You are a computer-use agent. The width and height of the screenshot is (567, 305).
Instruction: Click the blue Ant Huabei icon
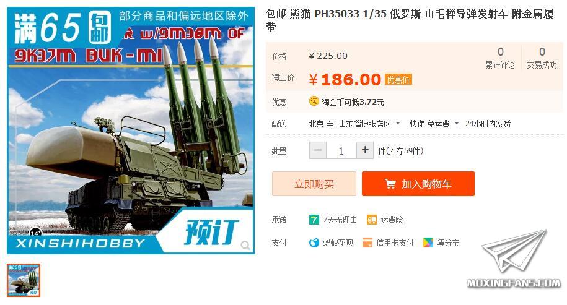314,243
